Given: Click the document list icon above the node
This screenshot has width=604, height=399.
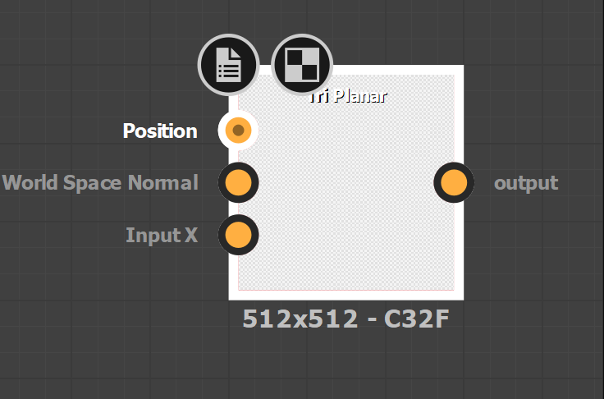Looking at the screenshot, I should tap(228, 65).
